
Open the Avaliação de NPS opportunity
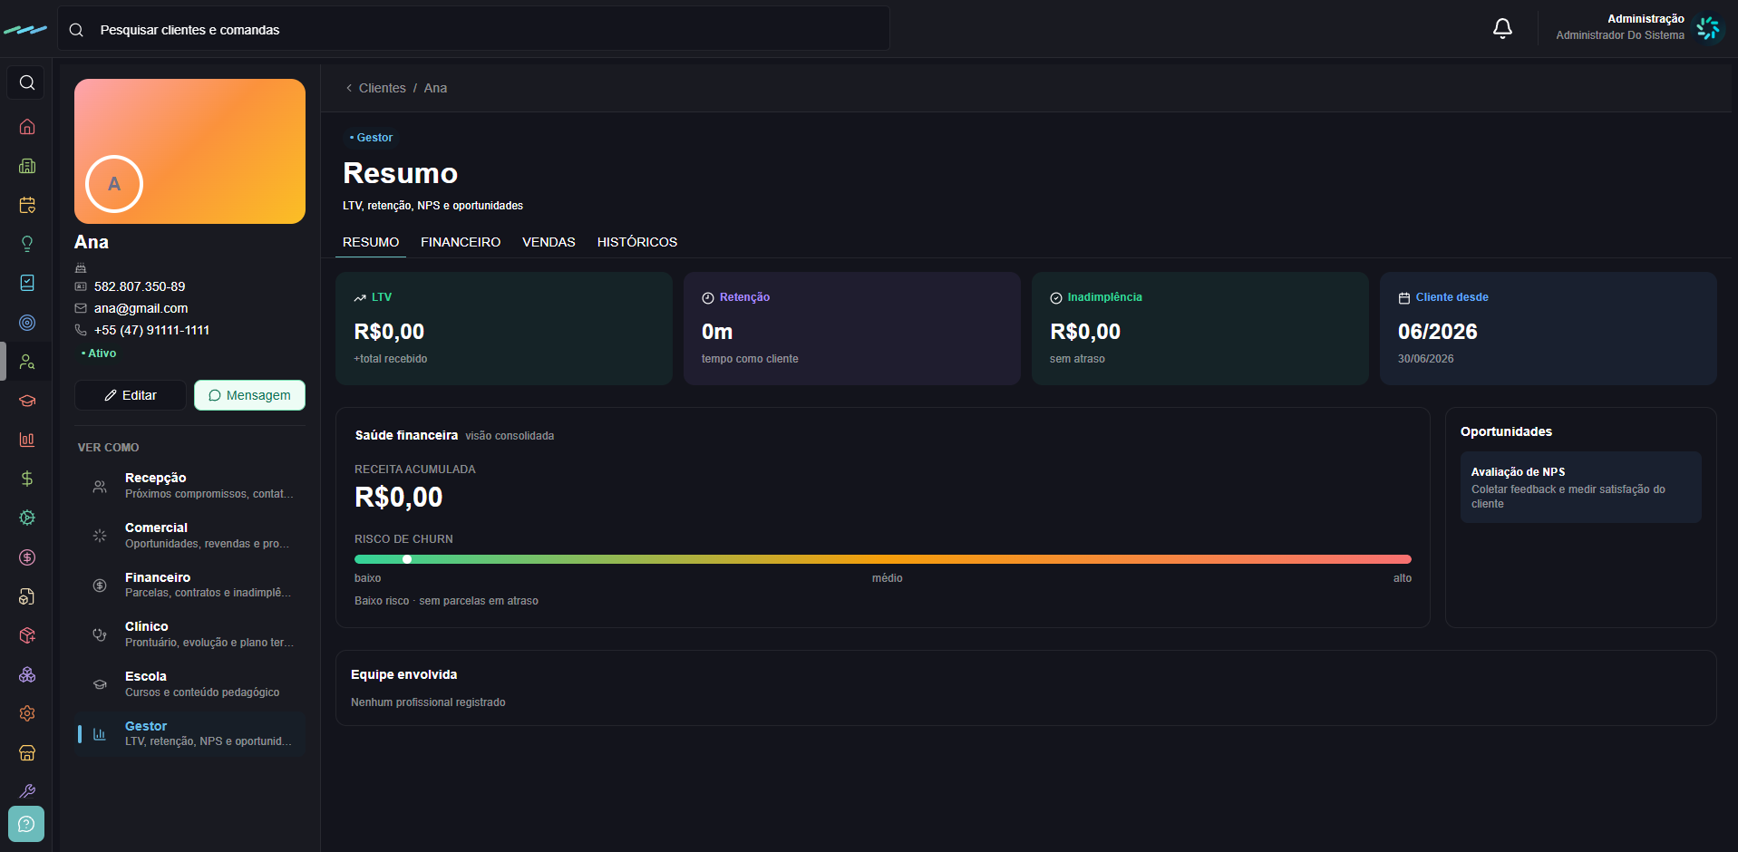tap(1581, 488)
